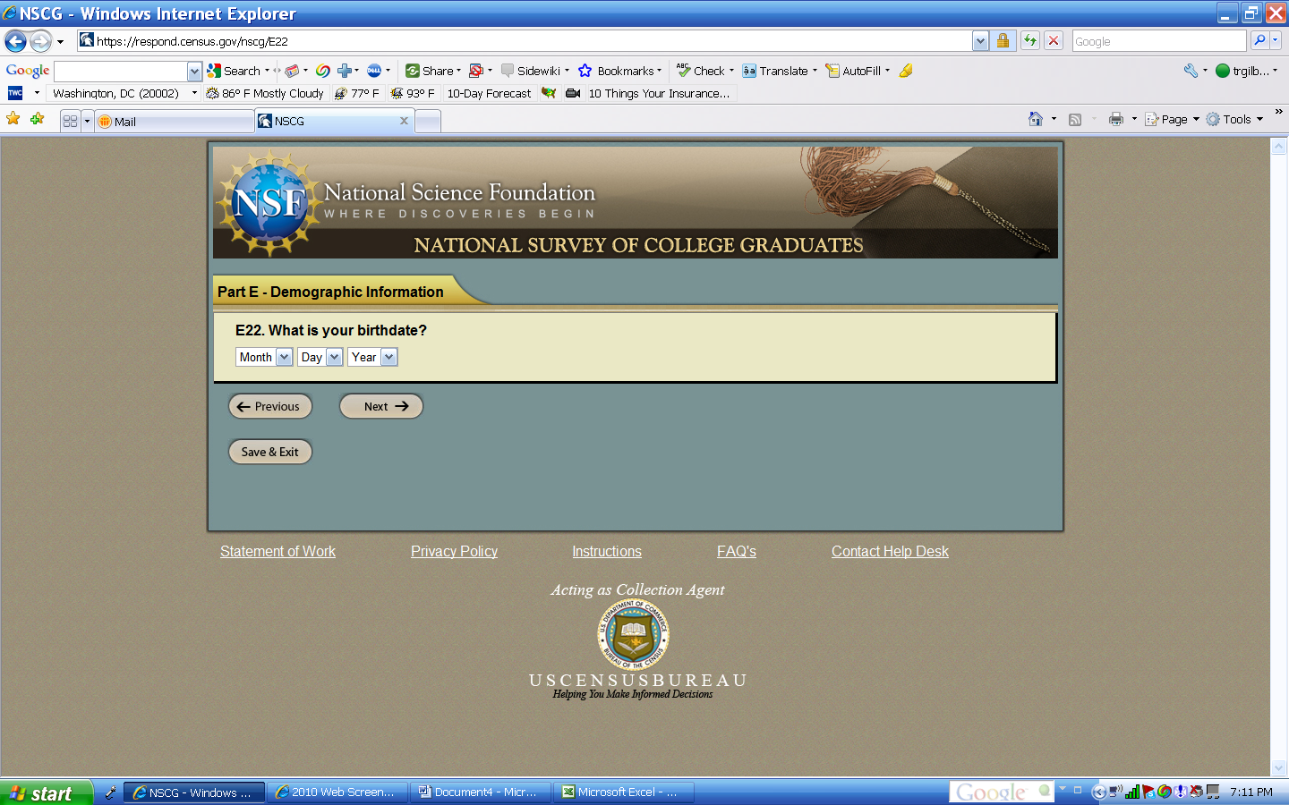Click the Home icon in command bar
The height and width of the screenshot is (805, 1289).
coord(1036,119)
